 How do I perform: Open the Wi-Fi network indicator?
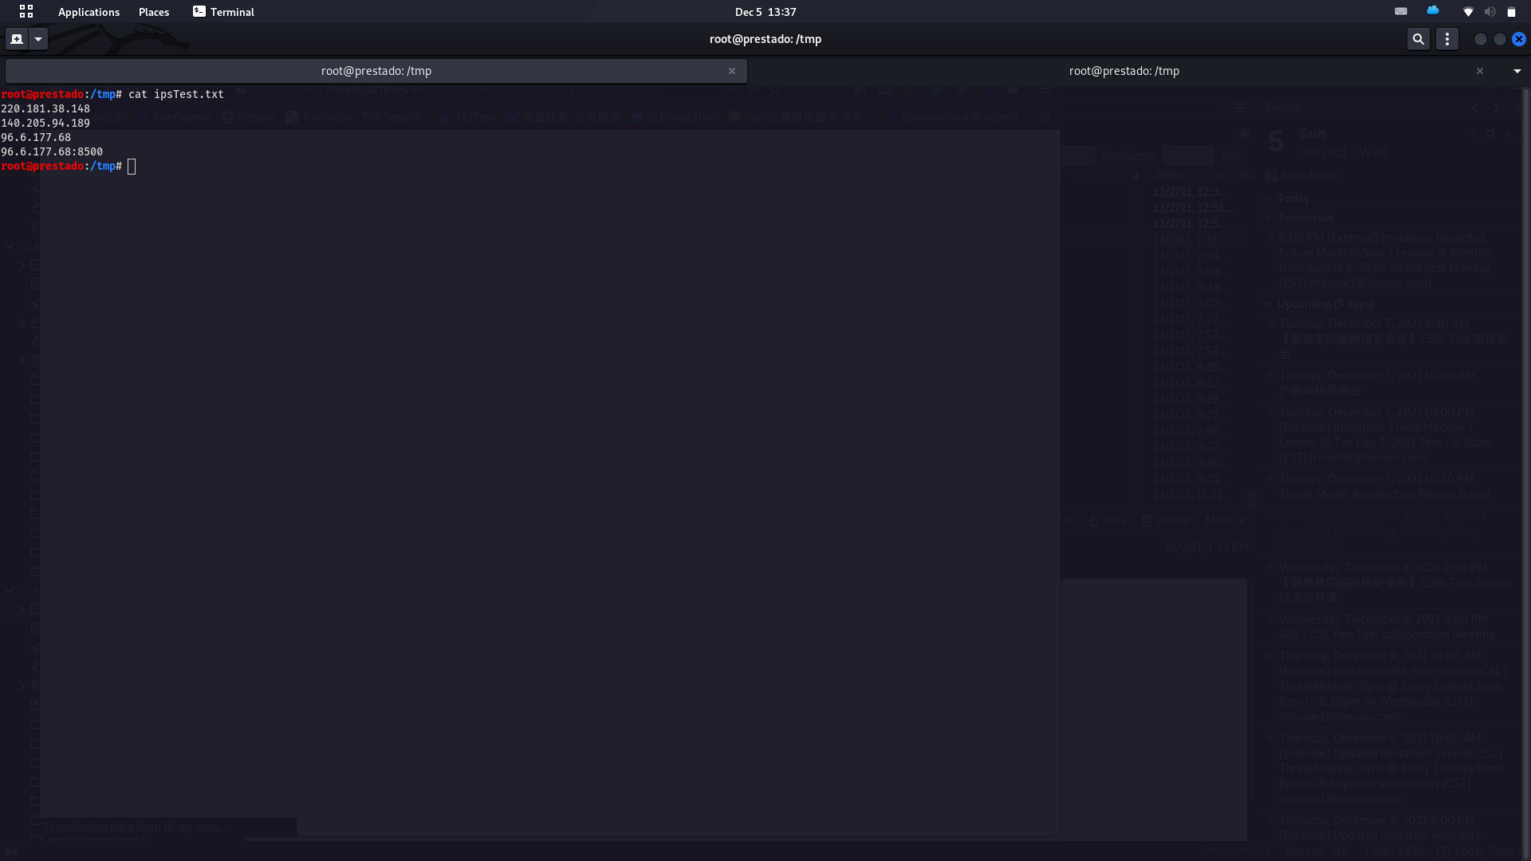click(1469, 11)
